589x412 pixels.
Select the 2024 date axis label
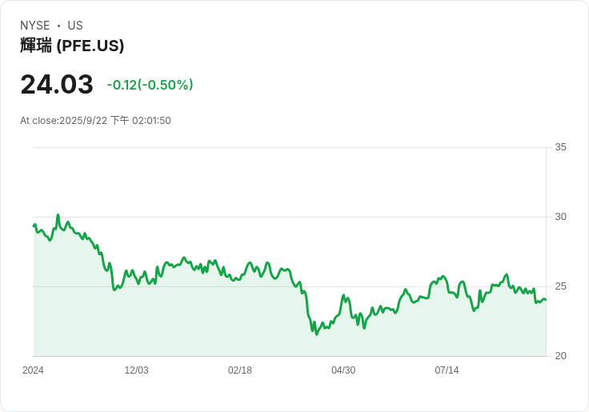[x=33, y=370]
